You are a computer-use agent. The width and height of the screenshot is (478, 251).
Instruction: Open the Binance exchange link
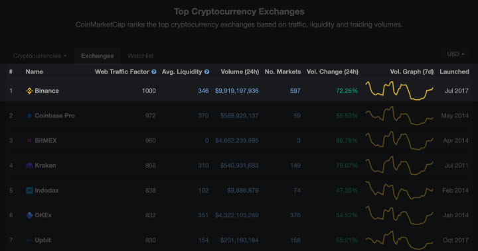(46, 91)
